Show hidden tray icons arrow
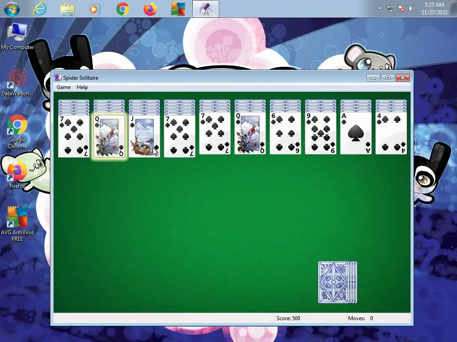 [x=379, y=8]
